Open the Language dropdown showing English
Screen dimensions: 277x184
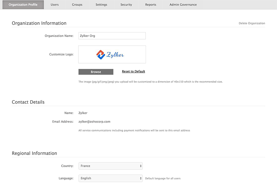(110, 178)
